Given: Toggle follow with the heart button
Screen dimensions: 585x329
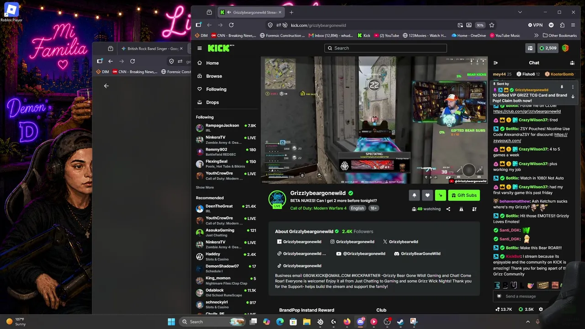Looking at the screenshot, I should pyautogui.click(x=427, y=195).
